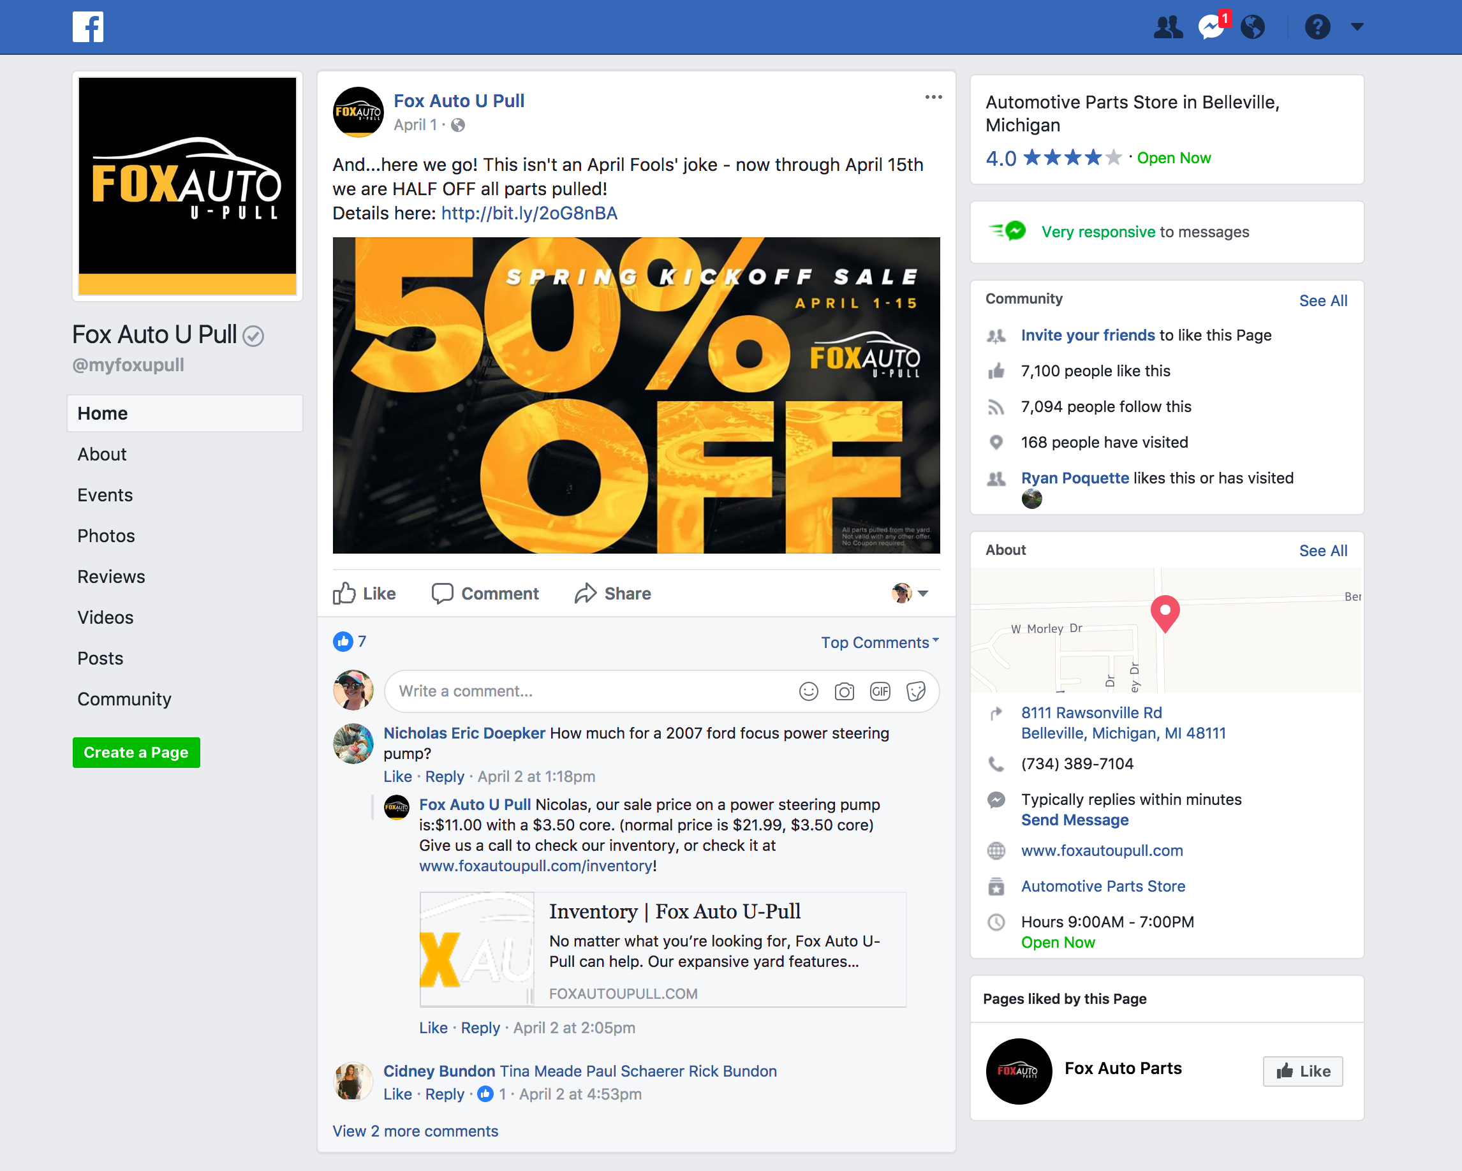Open the Home tab in sidebar

184,413
